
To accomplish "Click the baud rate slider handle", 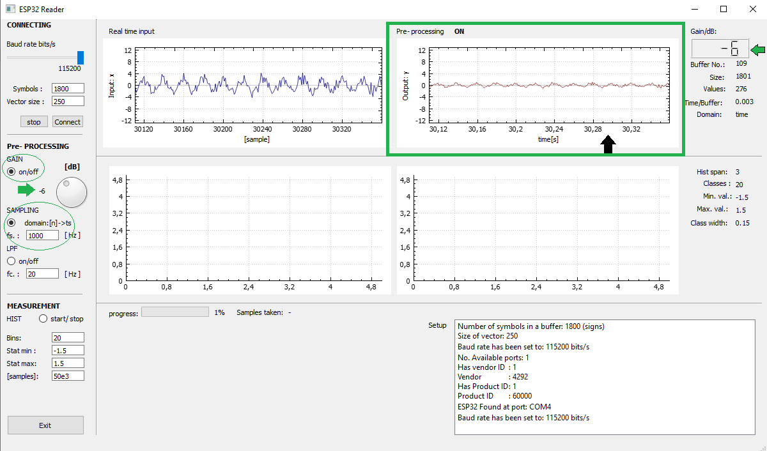I will coord(81,57).
